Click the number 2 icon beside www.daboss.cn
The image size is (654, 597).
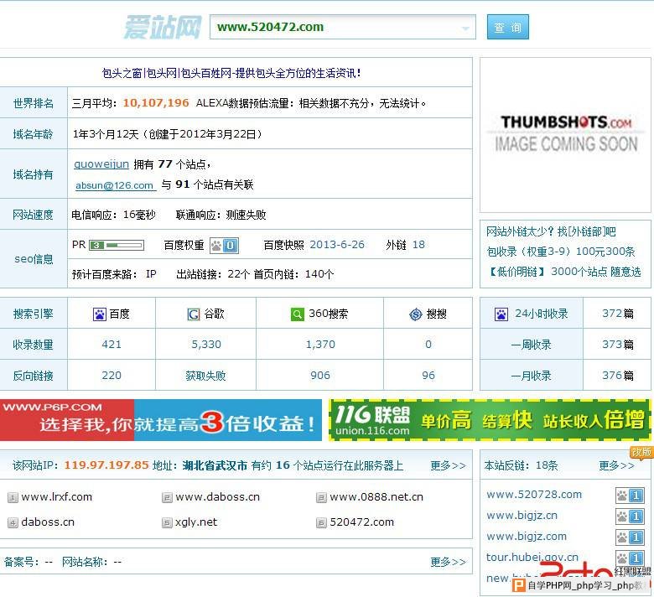[x=167, y=497]
